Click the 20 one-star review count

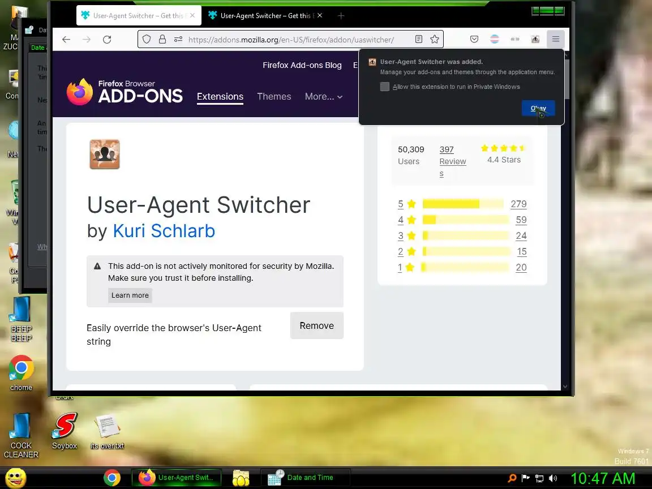(x=521, y=267)
